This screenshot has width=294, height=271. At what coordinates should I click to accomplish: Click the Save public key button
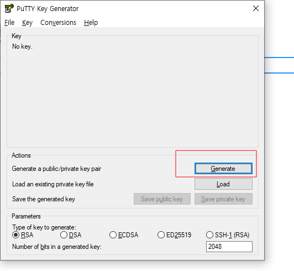pyautogui.click(x=162, y=199)
